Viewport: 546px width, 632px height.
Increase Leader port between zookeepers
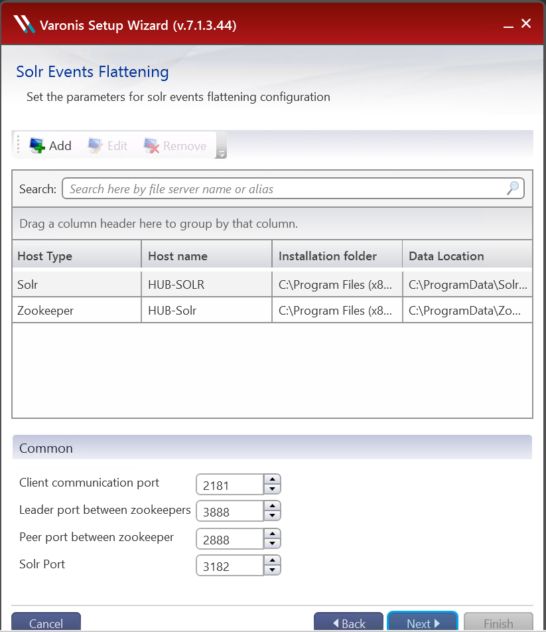pos(272,507)
